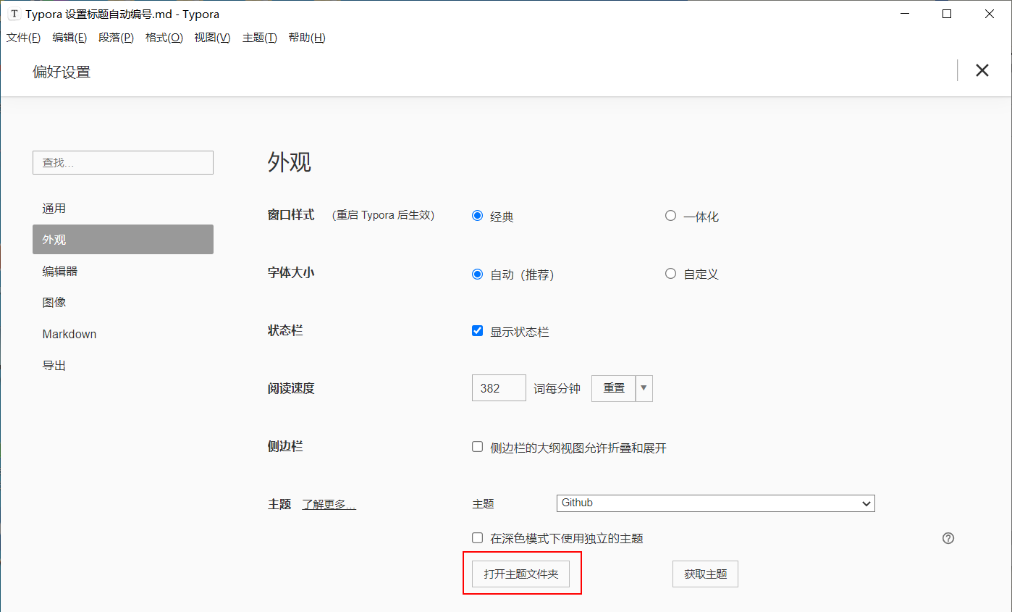Expand the arrow next to 重置 button
Image resolution: width=1012 pixels, height=612 pixels.
(644, 387)
